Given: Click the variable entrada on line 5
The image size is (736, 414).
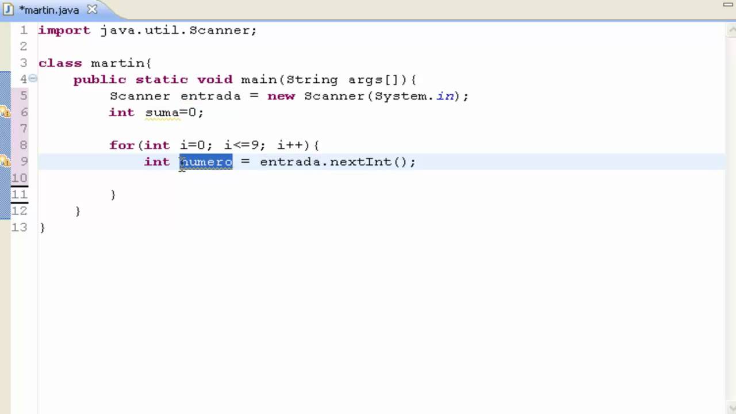Looking at the screenshot, I should click(210, 96).
